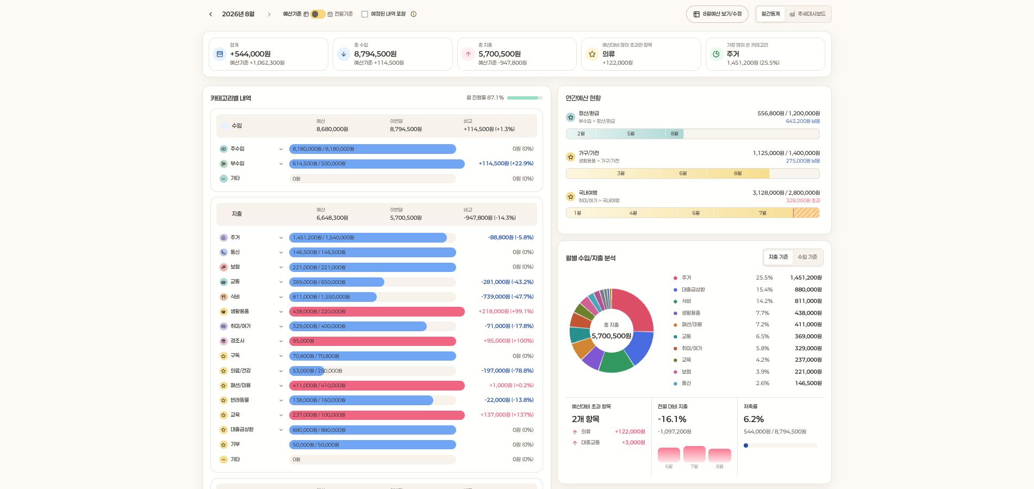Click the 643,200원 남음 link
This screenshot has width=1034, height=489.
803,121
